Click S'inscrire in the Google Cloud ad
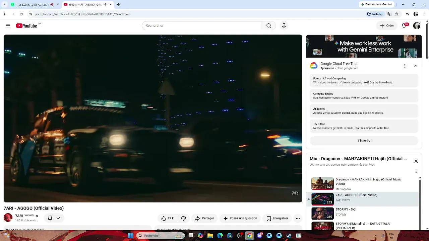The width and height of the screenshot is (429, 241). 364,141
